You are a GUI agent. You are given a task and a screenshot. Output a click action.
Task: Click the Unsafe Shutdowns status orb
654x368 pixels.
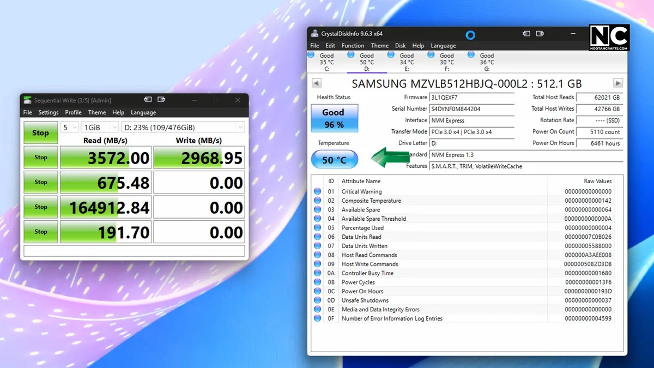pyautogui.click(x=318, y=300)
